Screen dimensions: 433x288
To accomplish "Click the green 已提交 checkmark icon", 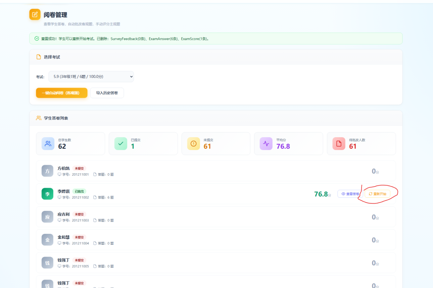I will click(x=121, y=144).
